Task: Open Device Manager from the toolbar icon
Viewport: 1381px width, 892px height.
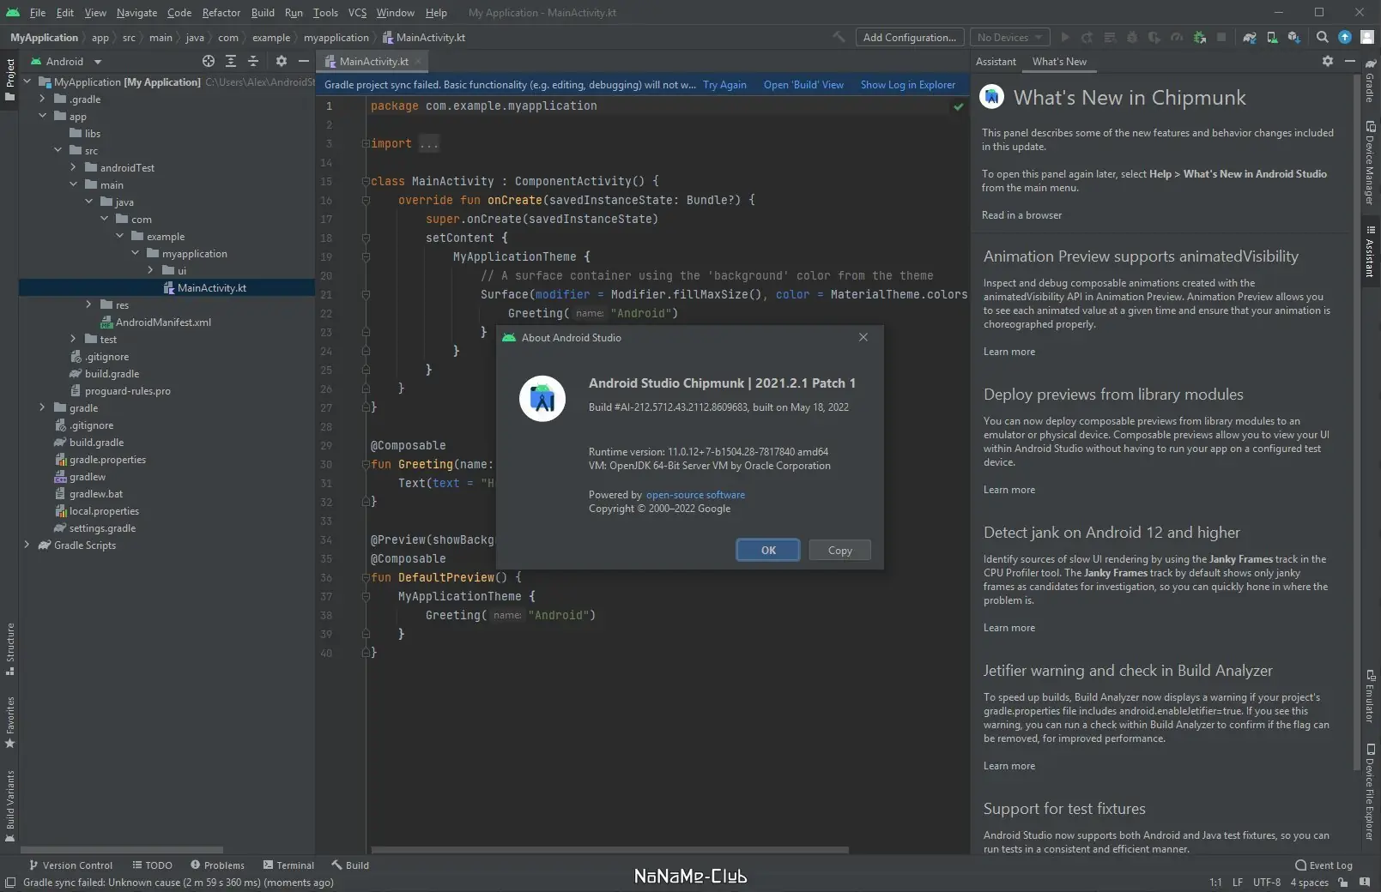Action: [1272, 38]
